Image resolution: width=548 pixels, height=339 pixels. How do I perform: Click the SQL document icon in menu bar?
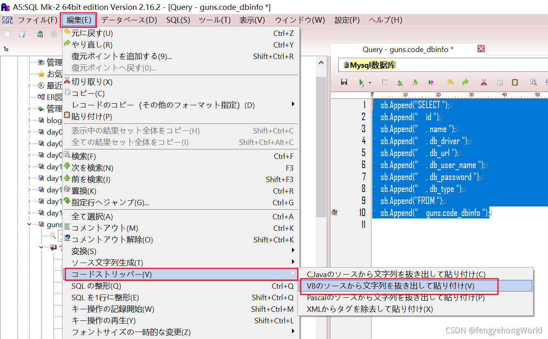pyautogui.click(x=7, y=20)
